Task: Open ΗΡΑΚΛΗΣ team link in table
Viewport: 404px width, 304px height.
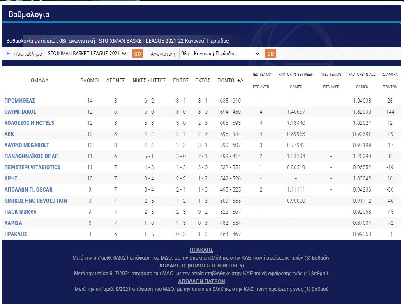Action: click(x=16, y=234)
